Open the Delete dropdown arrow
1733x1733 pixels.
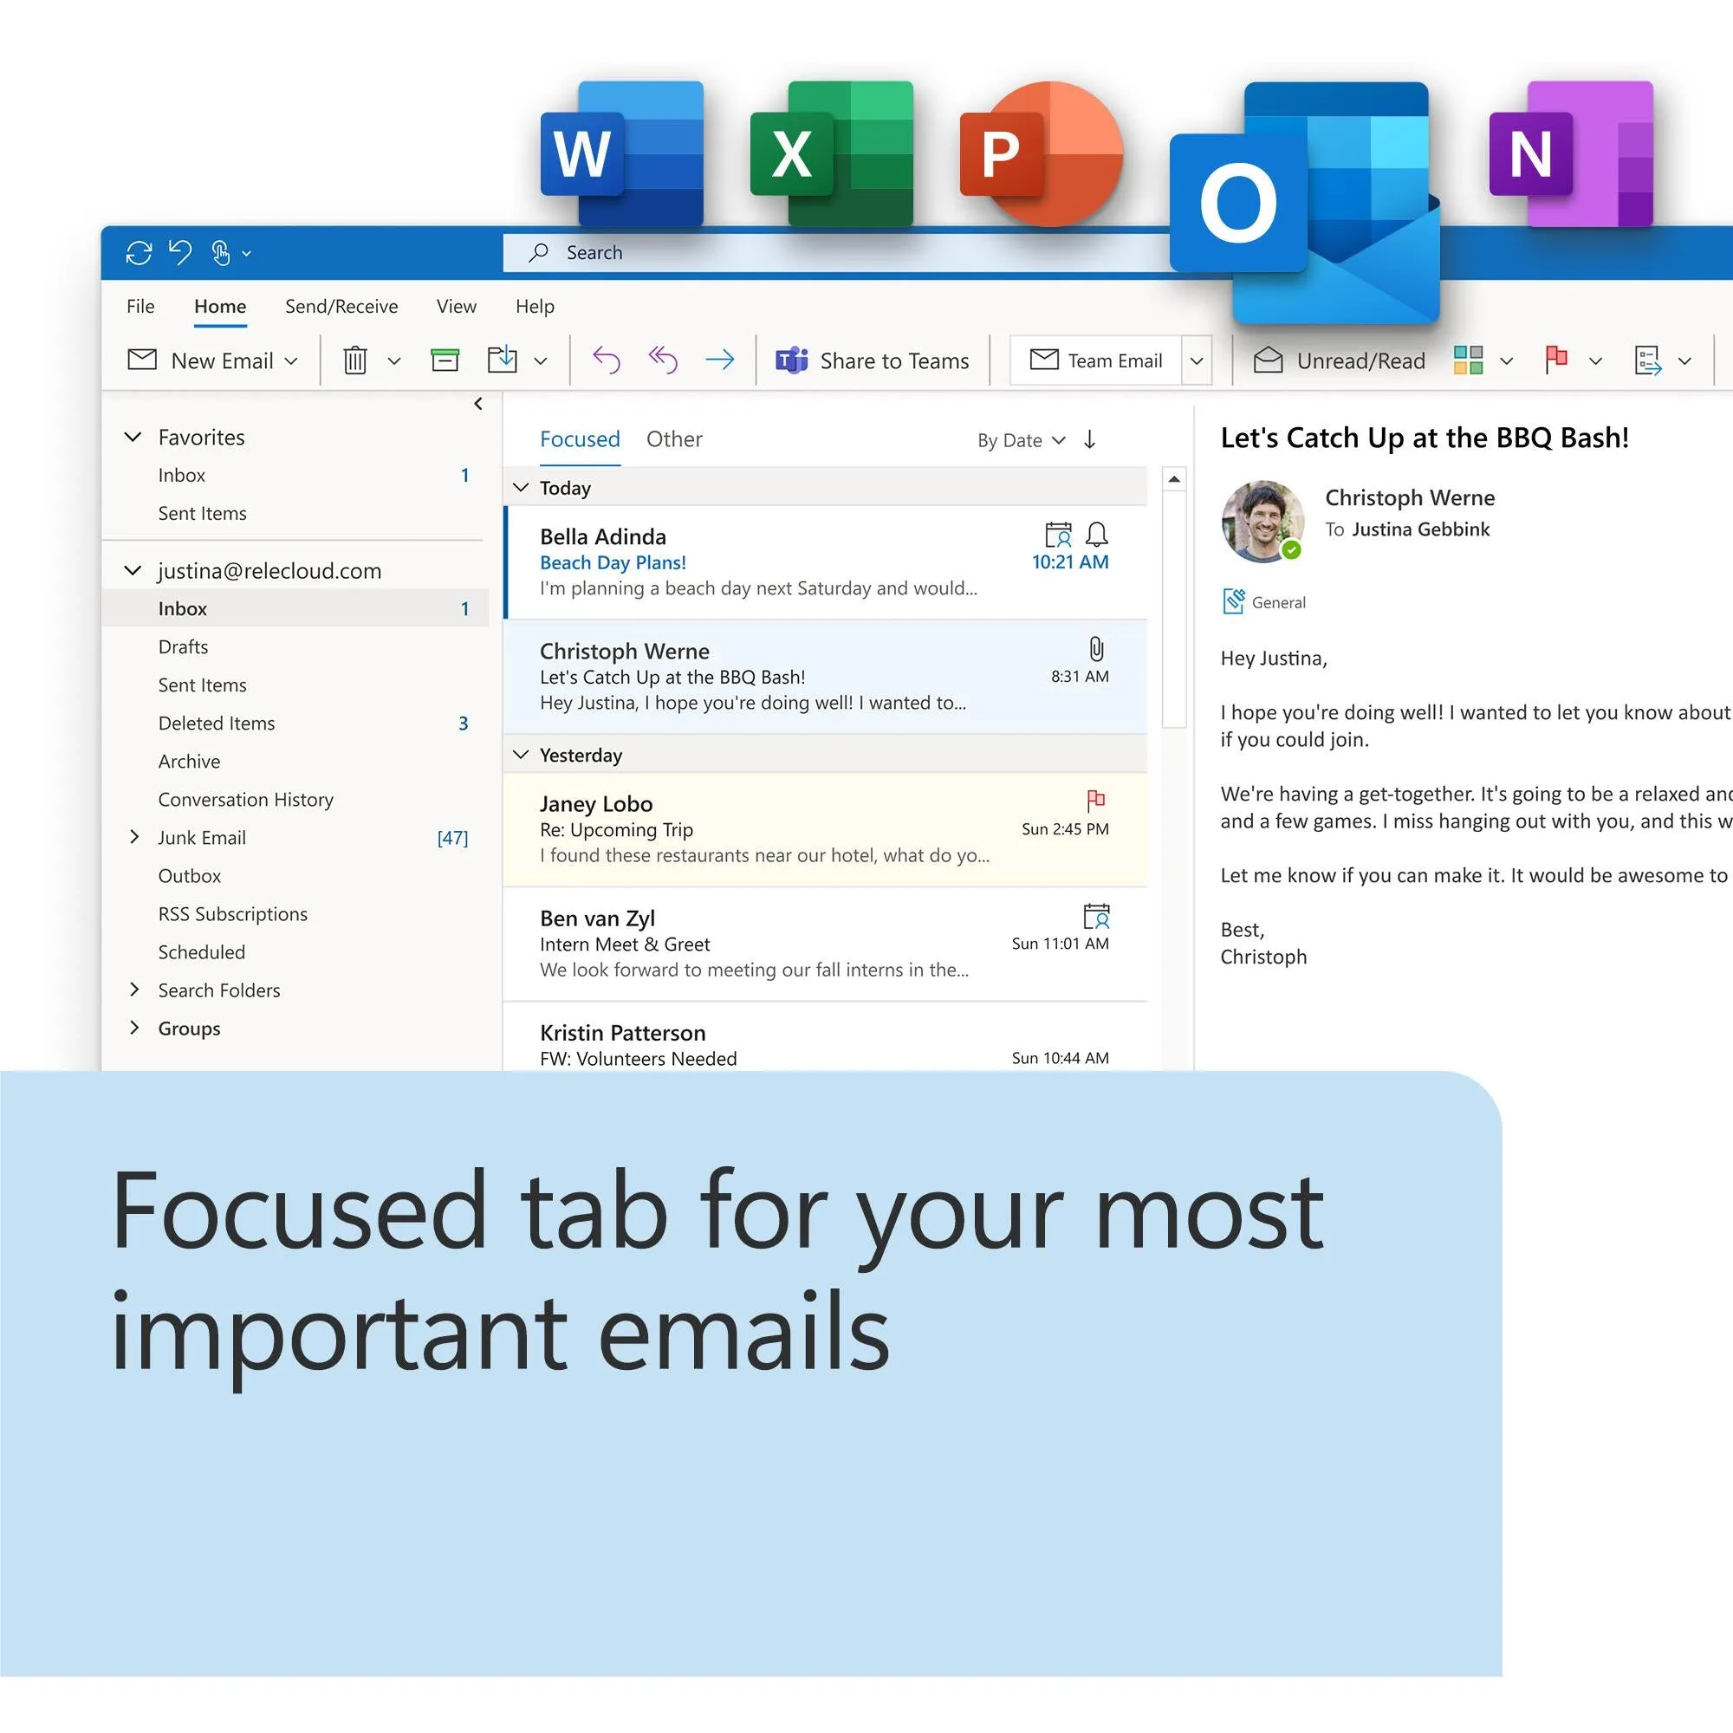click(x=393, y=361)
